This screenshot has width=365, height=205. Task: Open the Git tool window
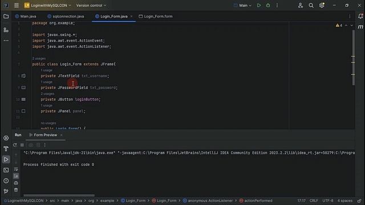pyautogui.click(x=6, y=191)
